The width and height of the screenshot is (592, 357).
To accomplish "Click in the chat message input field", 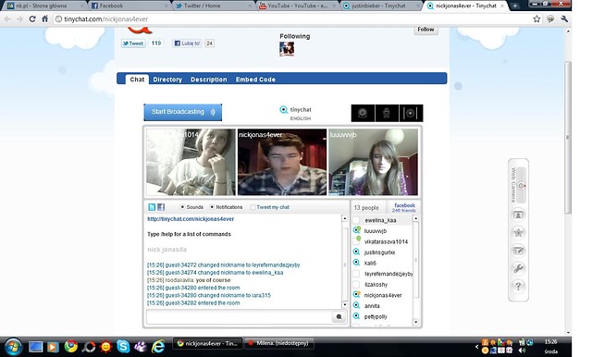I will (x=239, y=317).
